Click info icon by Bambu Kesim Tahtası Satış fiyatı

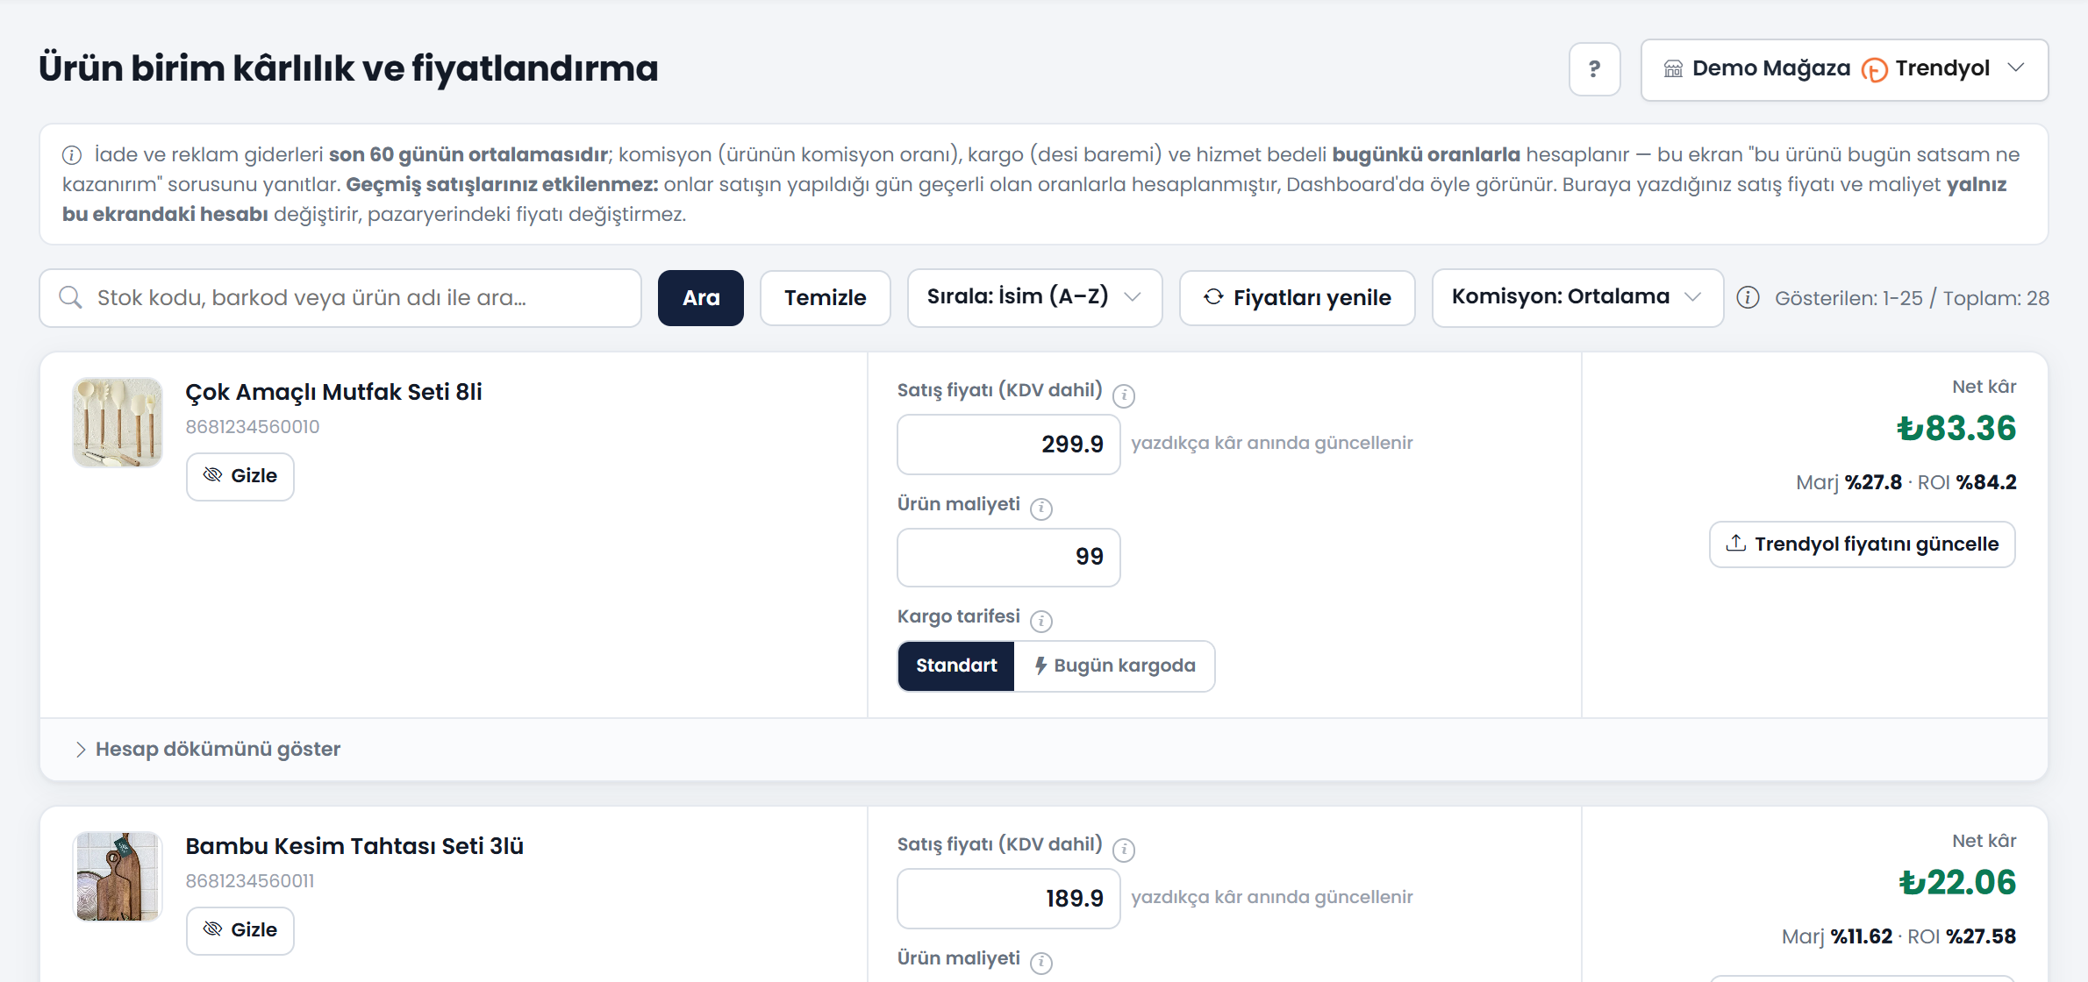pyautogui.click(x=1123, y=850)
